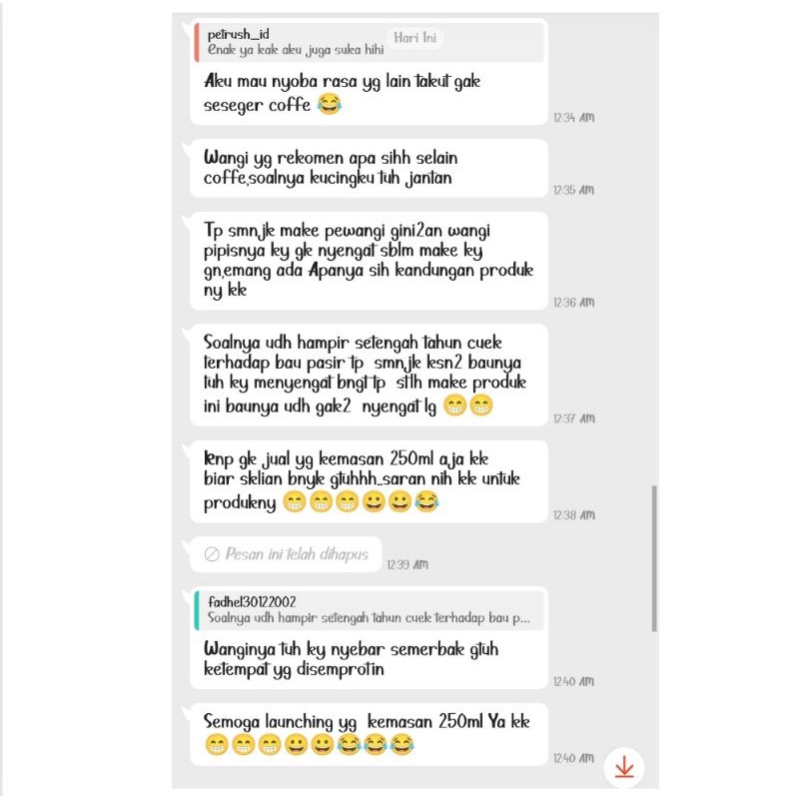Screen dimensions: 799x799
Task: Select the bubble 'Soalnya udh hampir setengah tahun'
Action: pyautogui.click(x=369, y=376)
